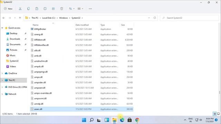Screen dimensions: 221x124
Task: Select the umrdp.dll file
Action: [82, 104]
